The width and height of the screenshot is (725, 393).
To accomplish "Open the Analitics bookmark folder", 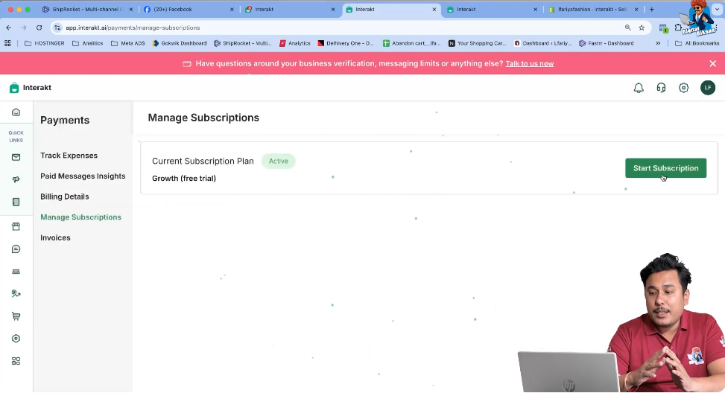I will 88,43.
